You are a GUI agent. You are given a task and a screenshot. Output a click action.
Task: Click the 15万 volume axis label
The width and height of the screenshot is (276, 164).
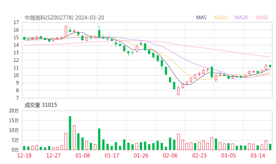[x=14, y=120]
